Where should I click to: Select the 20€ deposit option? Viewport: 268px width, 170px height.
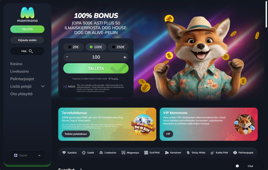pyautogui.click(x=74, y=47)
